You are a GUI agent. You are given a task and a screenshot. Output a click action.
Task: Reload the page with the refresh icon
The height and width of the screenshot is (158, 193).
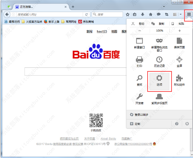tap(86, 15)
